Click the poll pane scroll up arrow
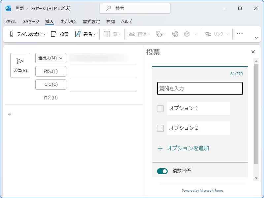264x198 pixels. point(256,61)
